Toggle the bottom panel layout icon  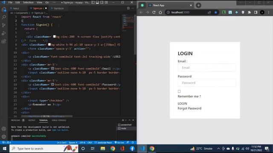tap(97, 3)
